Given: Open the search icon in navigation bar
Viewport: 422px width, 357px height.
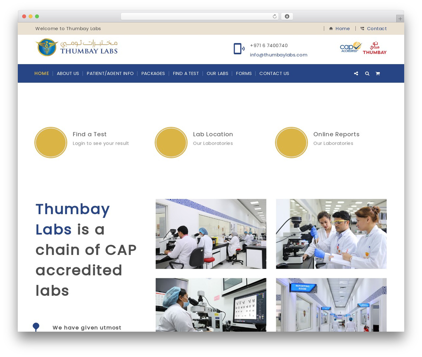Looking at the screenshot, I should click(367, 73).
